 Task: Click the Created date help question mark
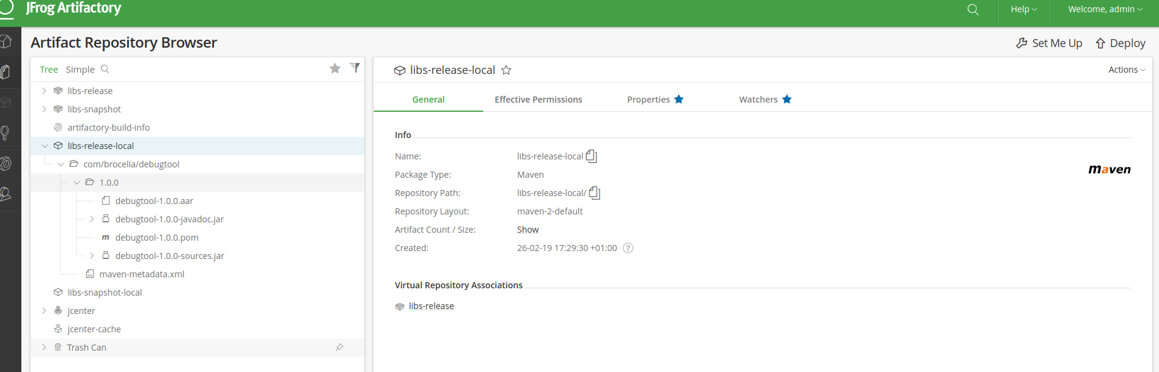(628, 248)
